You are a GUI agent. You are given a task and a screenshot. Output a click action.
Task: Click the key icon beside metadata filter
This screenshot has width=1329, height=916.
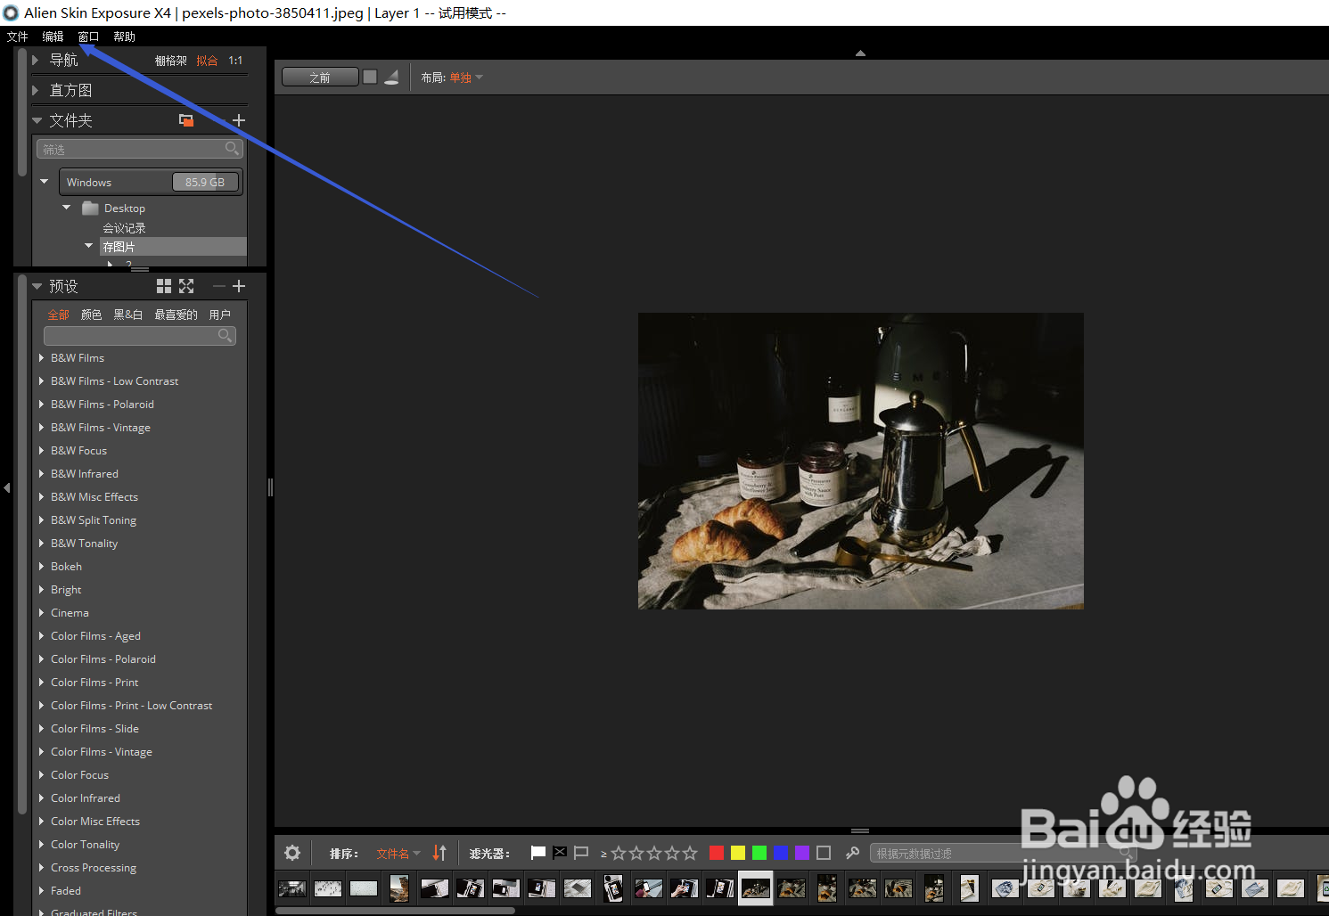[x=852, y=853]
